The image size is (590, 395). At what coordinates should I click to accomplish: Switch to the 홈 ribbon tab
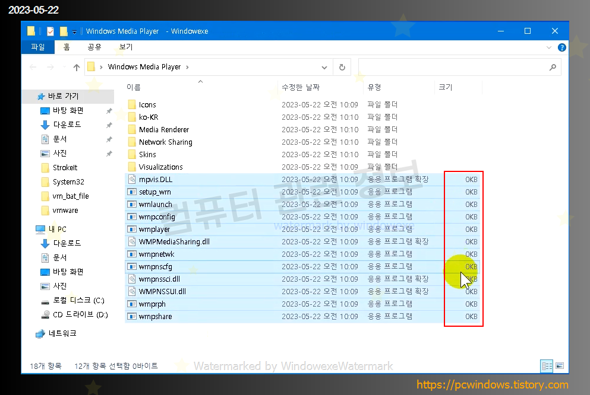pos(67,47)
